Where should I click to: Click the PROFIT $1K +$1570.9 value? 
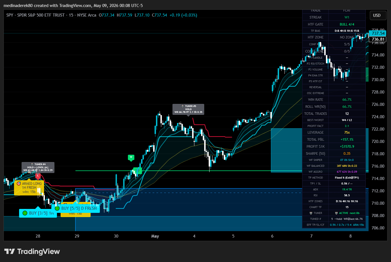click(x=347, y=147)
